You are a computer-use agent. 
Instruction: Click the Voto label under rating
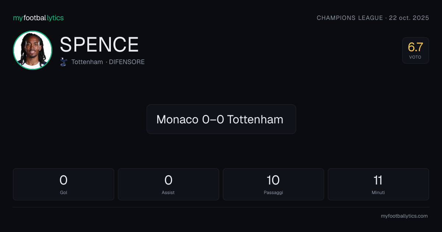point(415,57)
